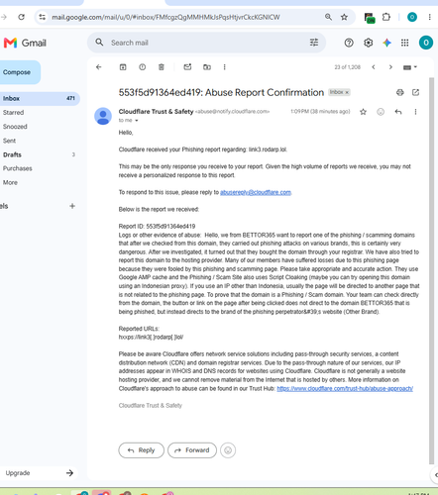Open the abusereply@cloudflare.com link

tap(256, 192)
